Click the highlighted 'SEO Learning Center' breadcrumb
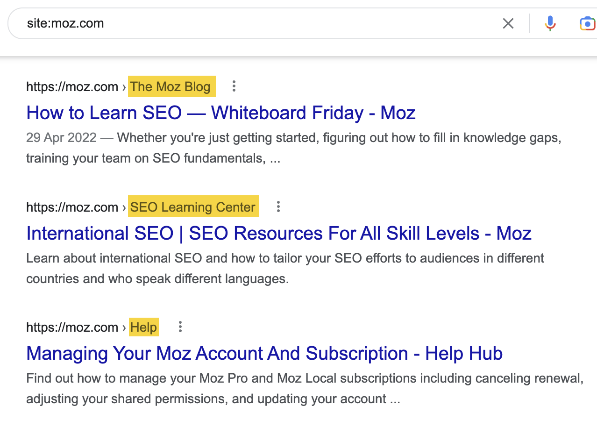Viewport: 597px width, 427px height. [193, 206]
